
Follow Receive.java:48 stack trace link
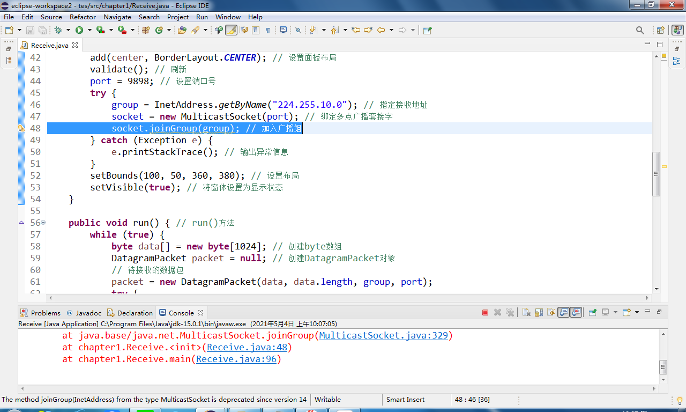click(x=247, y=347)
